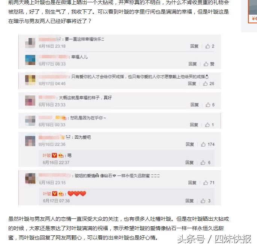Reply to 叶璇's hearts reply from 07:38

189,201
